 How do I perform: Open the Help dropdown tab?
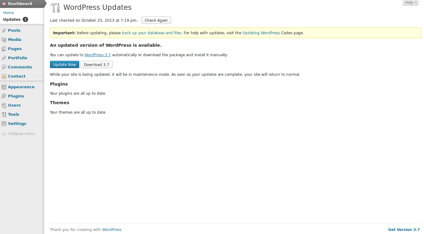tap(411, 2)
